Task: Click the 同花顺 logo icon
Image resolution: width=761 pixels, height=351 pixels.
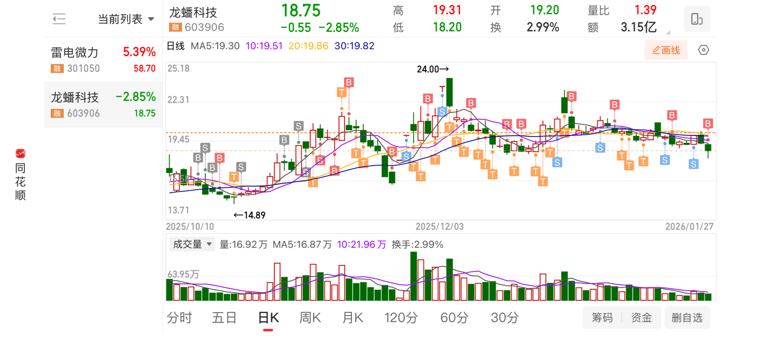Action: coord(20,154)
